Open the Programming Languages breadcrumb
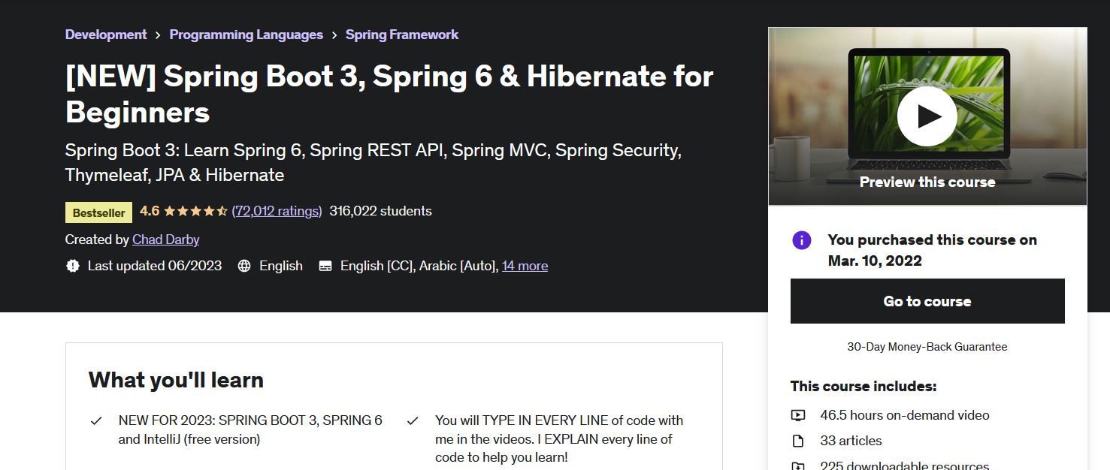The height and width of the screenshot is (470, 1110). (246, 35)
